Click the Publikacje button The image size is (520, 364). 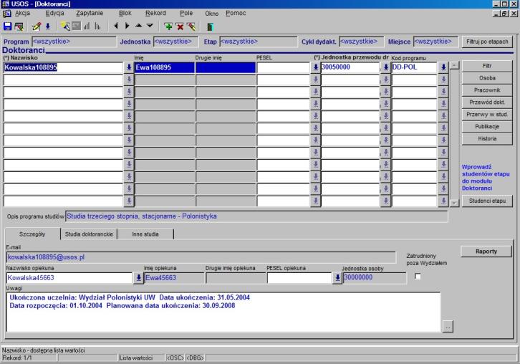point(487,126)
